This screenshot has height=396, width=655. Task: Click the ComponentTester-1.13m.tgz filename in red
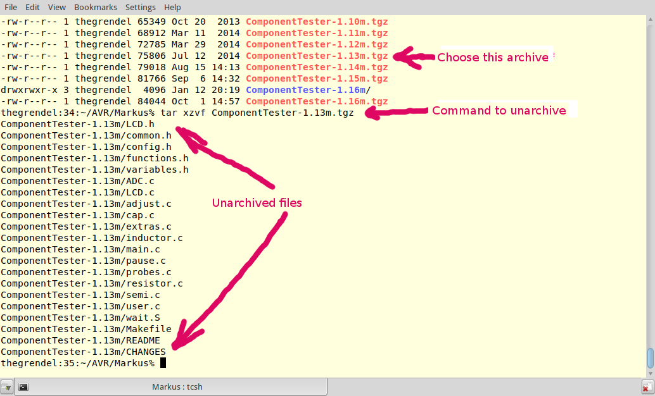click(x=315, y=56)
